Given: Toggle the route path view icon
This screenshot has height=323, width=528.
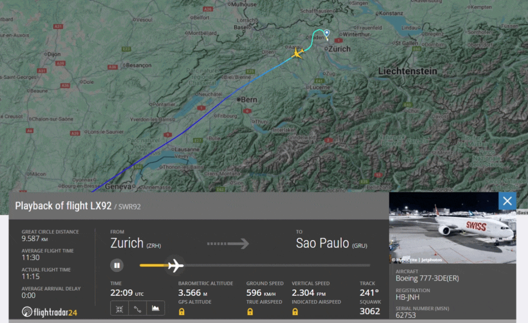Looking at the screenshot, I should coord(138,308).
